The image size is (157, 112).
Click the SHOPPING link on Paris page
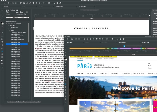[x=114, y=74]
